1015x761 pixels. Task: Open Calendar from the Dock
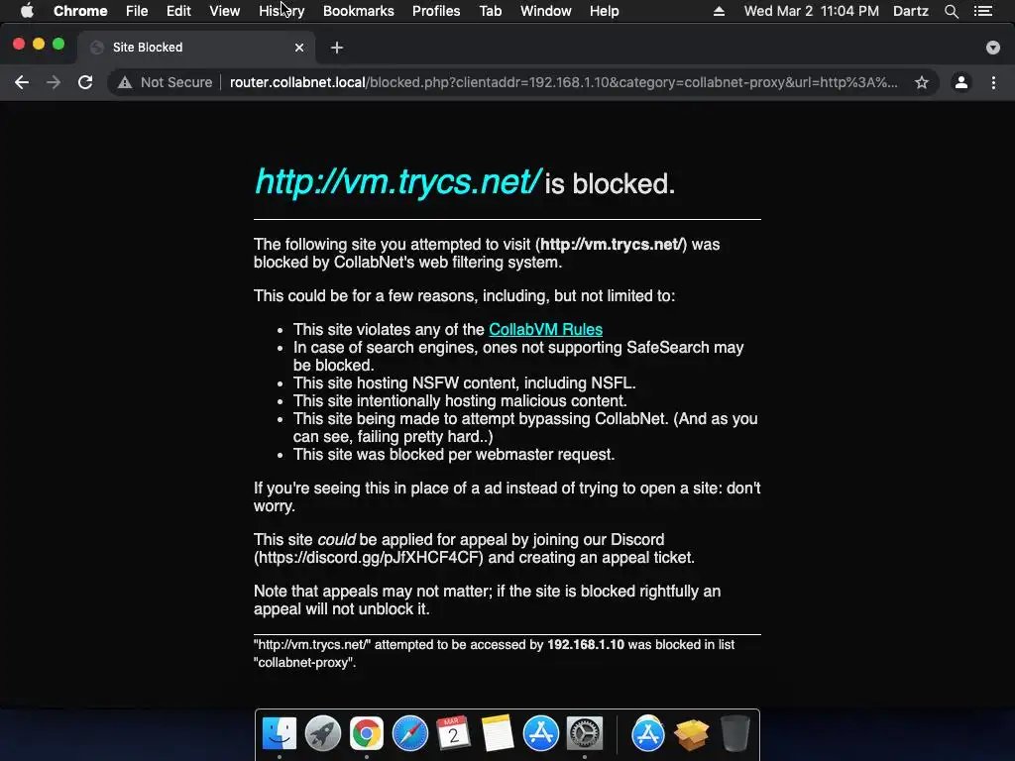coord(453,733)
